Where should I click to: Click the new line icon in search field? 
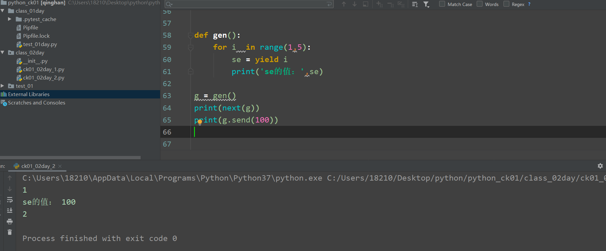point(329,4)
